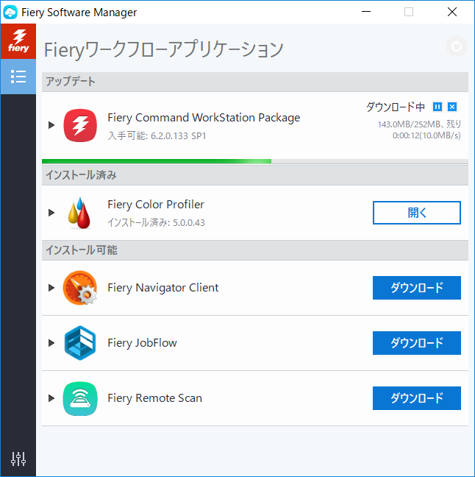
Task: Close the Fiery Software Manager window
Action: (x=452, y=12)
